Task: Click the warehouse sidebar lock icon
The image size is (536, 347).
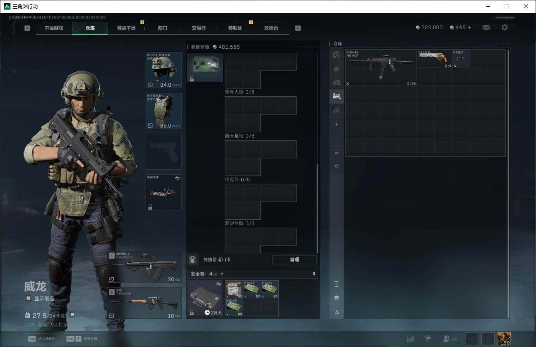Action: [337, 152]
